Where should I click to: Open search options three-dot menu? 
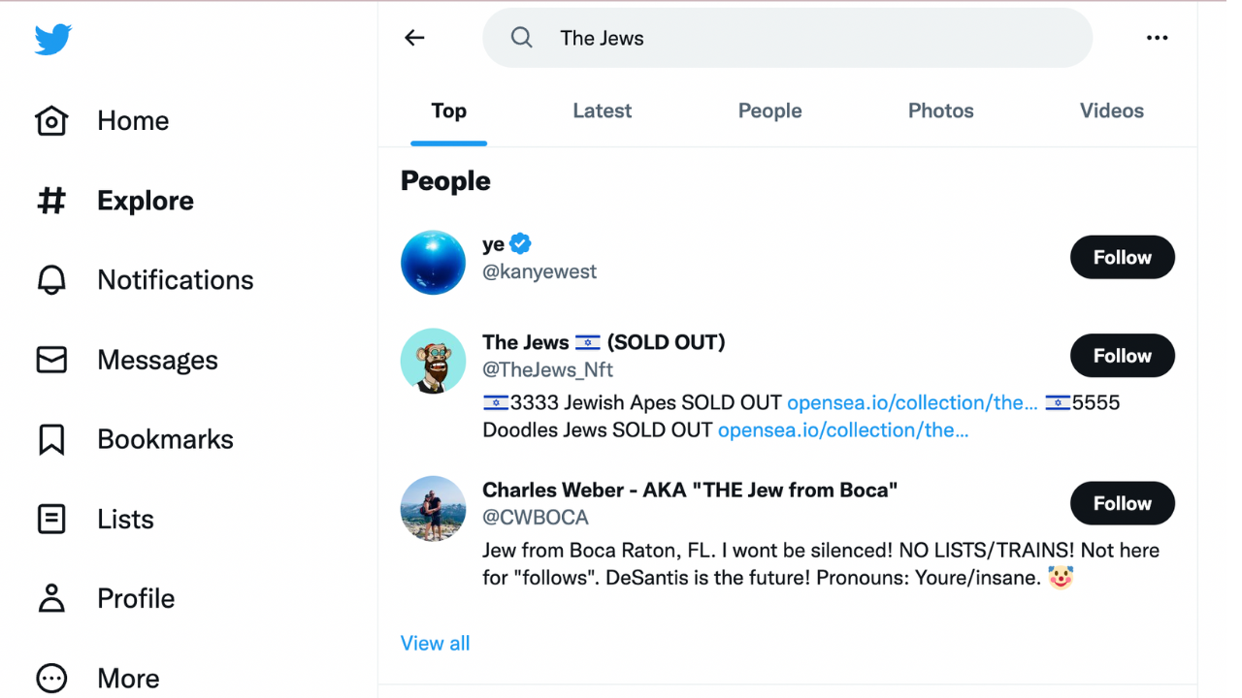click(x=1157, y=38)
